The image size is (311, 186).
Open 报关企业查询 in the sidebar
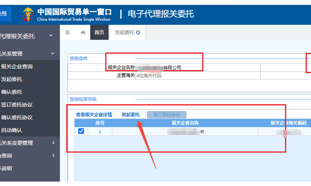click(17, 67)
